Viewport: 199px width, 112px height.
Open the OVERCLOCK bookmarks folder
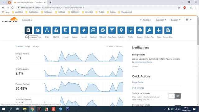[32, 12]
